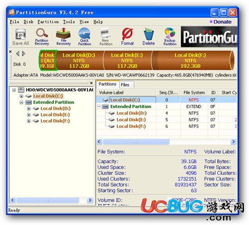Screen dimensions: 249x225
Task: Click the Donate link
Action: pyautogui.click(x=220, y=22)
